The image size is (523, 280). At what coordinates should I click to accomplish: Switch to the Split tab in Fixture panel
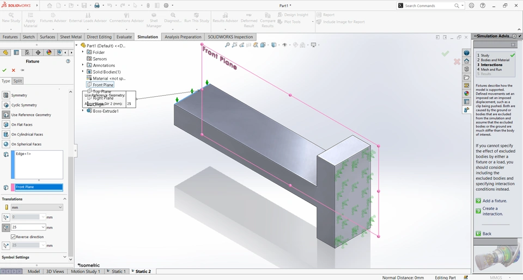(17, 81)
